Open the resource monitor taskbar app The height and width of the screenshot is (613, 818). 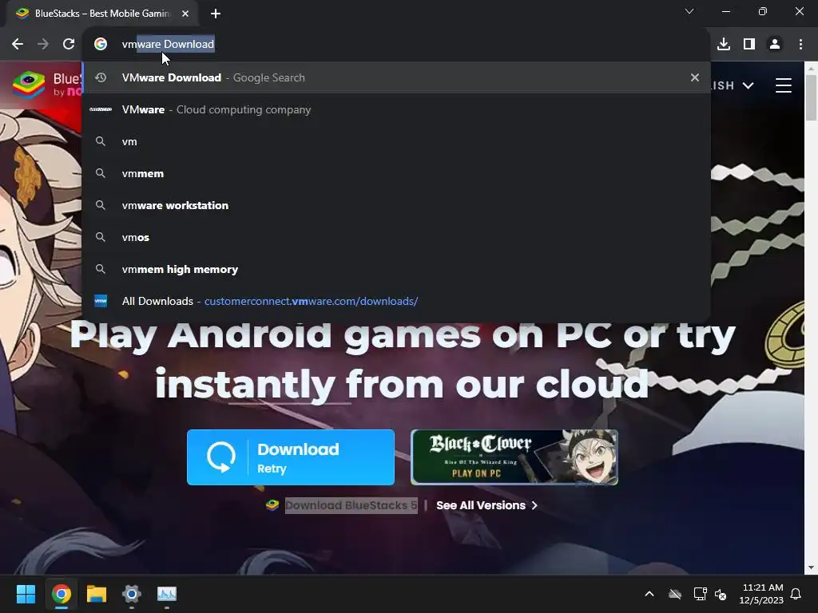point(167,594)
